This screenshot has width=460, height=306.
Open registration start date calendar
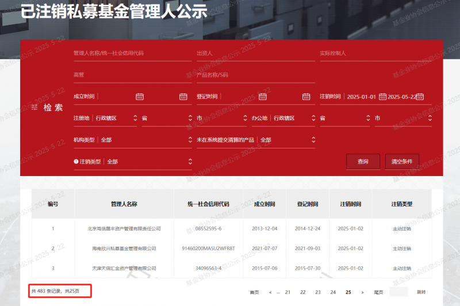point(263,97)
